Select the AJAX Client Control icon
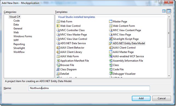This screenshot has height=106, width=176. coord(111,48)
